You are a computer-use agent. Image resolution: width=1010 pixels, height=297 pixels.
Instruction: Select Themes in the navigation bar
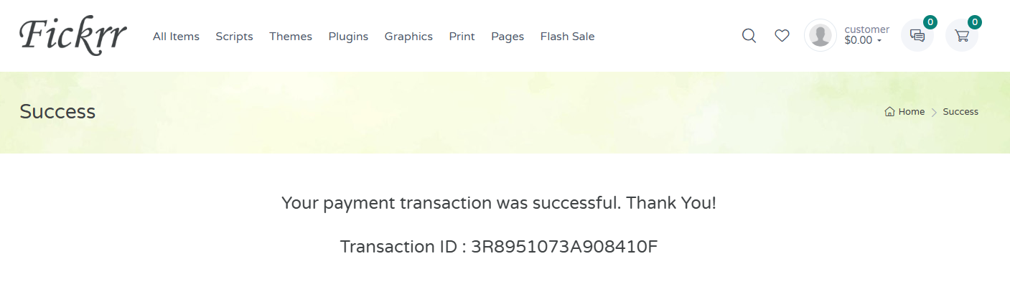(x=291, y=37)
